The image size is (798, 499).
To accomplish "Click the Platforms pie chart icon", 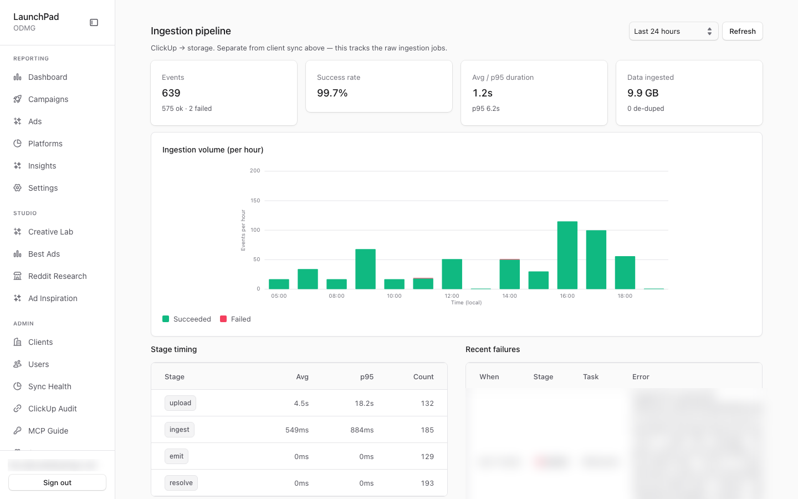I will pos(18,144).
